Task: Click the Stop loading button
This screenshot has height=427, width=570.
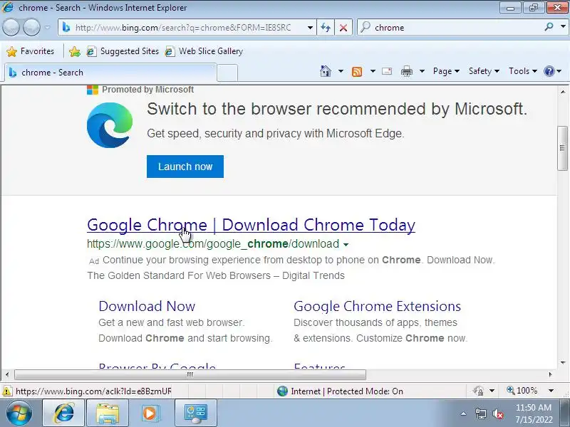Action: pos(343,28)
